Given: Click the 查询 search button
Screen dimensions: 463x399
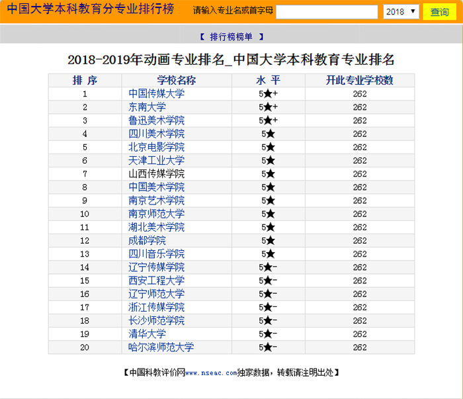Looking at the screenshot, I should pyautogui.click(x=439, y=12).
